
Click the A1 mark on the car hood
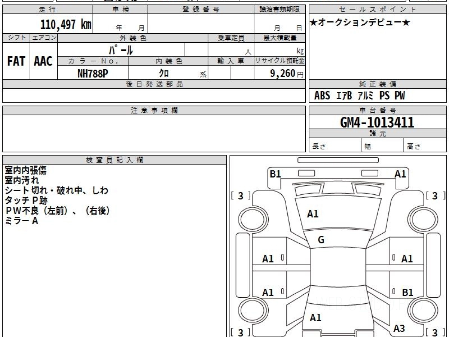point(313,214)
